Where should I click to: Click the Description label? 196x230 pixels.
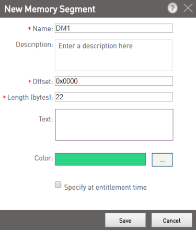34,44
